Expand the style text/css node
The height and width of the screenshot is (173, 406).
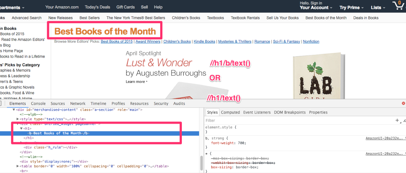18,119
